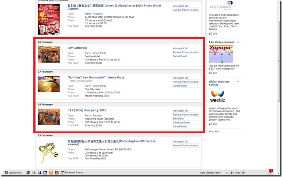The height and width of the screenshot is (177, 282).
Task: Open Other - Wedding type link
Action: click(94, 14)
